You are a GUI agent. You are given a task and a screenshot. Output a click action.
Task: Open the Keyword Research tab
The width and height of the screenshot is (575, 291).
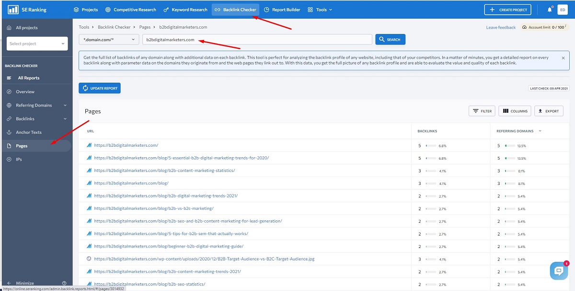click(185, 10)
